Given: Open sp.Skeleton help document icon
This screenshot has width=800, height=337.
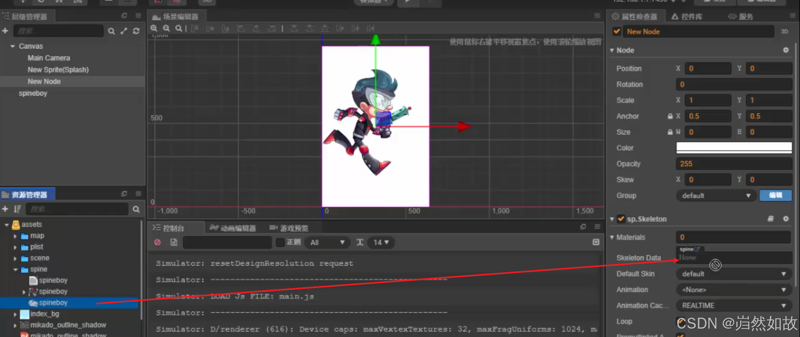Looking at the screenshot, I should [x=771, y=219].
